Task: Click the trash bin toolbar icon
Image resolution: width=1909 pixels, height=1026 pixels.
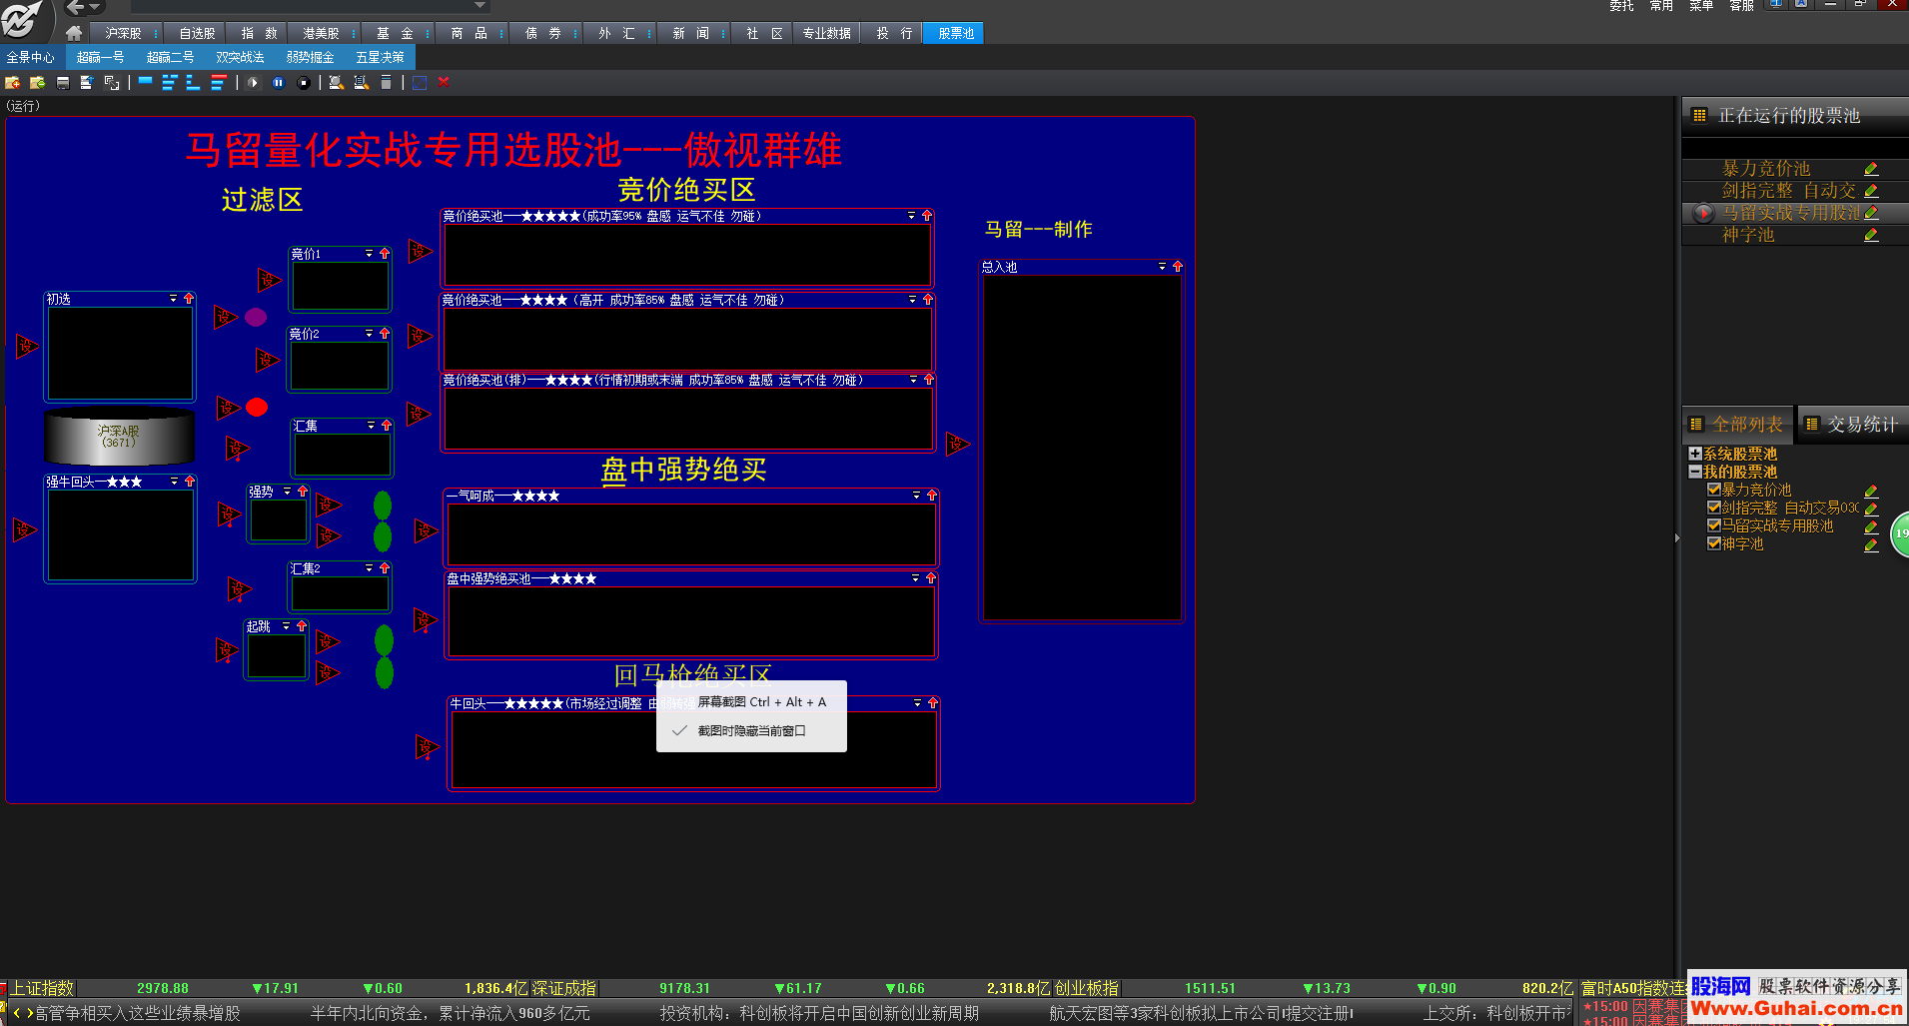Action: pyautogui.click(x=386, y=83)
